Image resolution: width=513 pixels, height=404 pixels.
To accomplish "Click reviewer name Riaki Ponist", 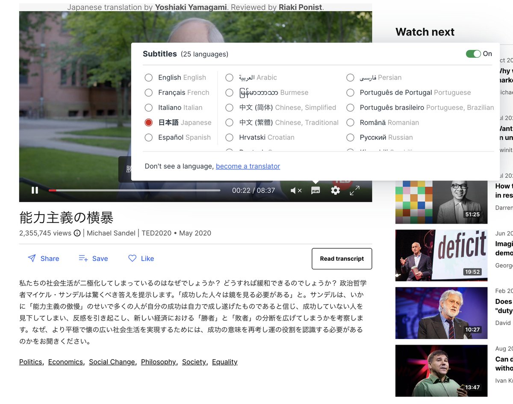I will click(301, 7).
